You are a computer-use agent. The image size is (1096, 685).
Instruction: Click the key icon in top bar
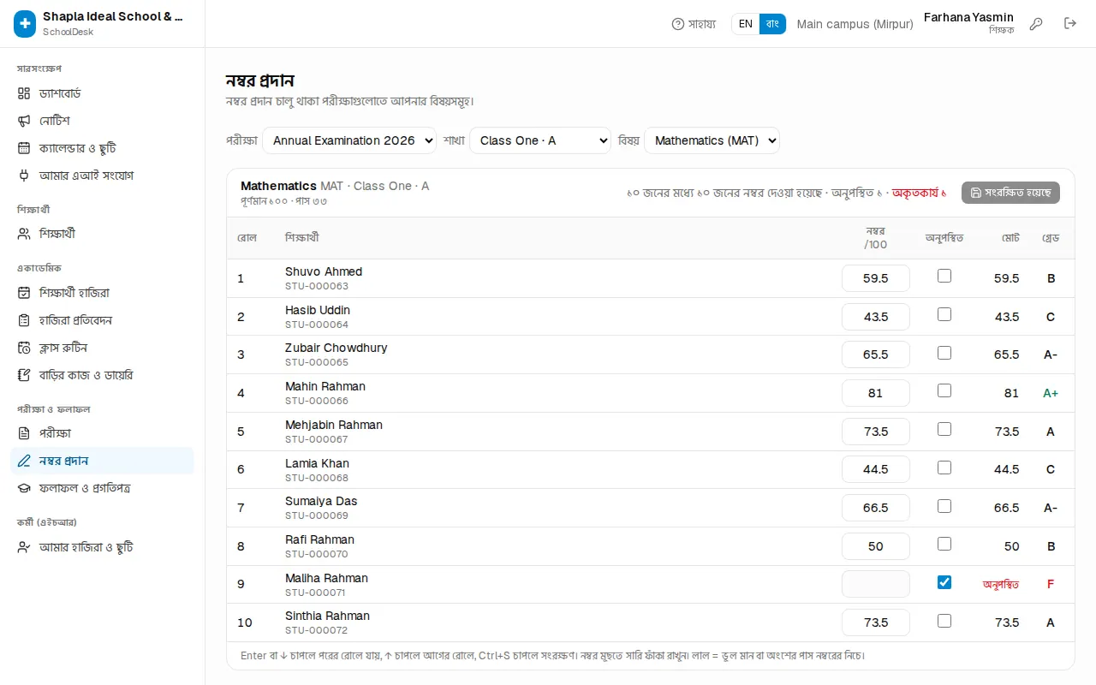(x=1036, y=24)
